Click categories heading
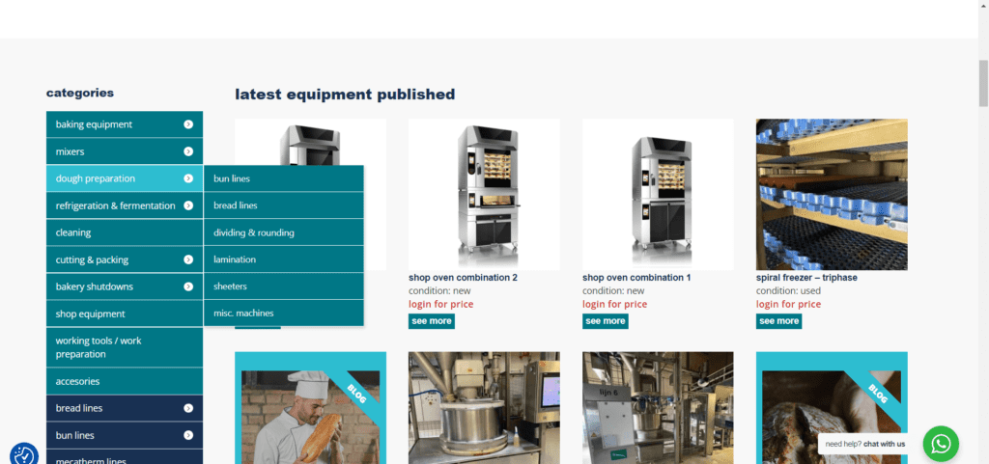 [80, 94]
